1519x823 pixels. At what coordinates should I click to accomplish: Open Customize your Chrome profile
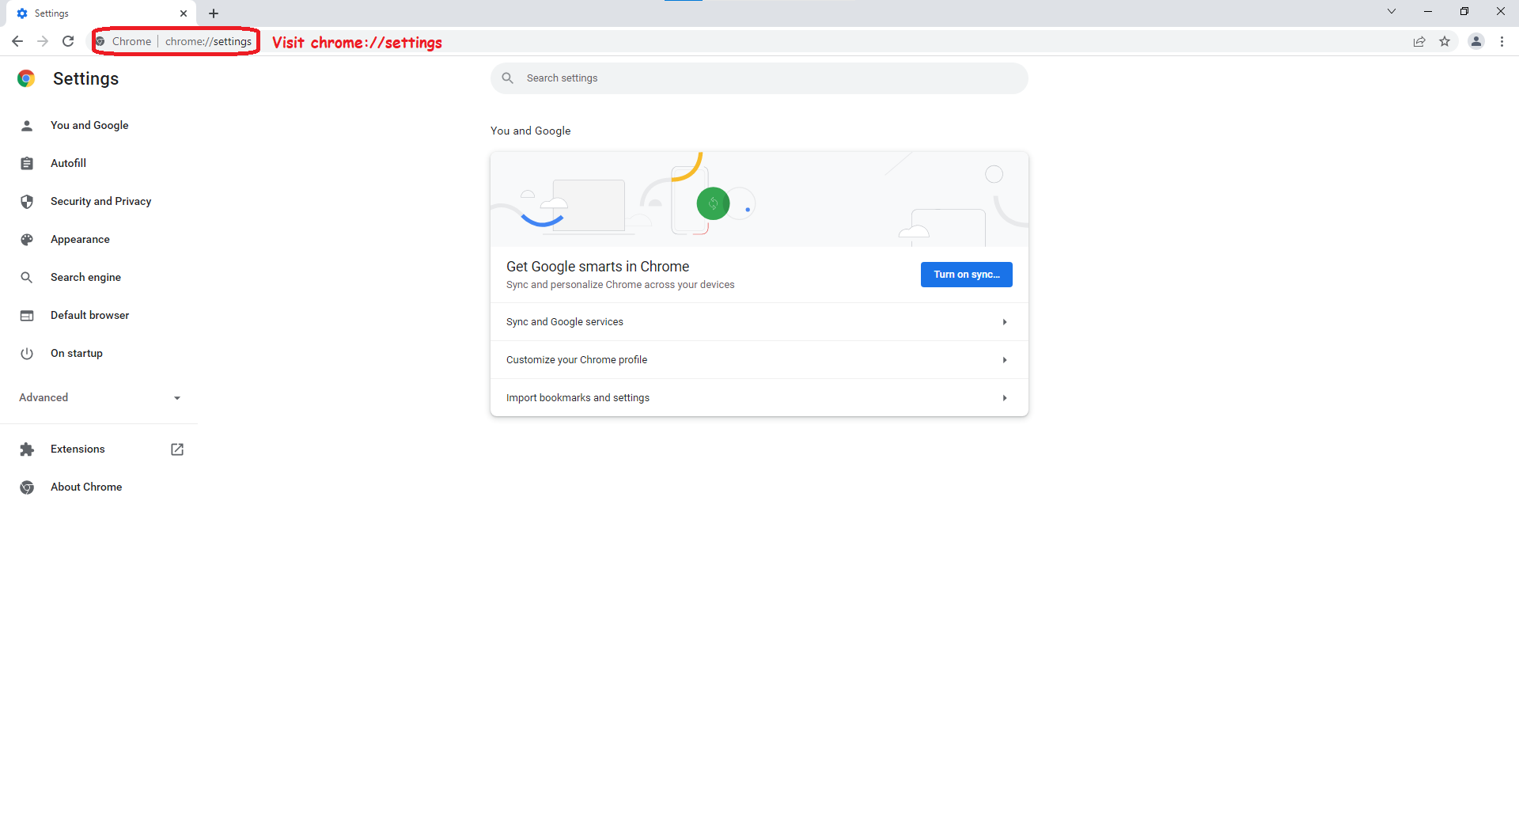coord(759,359)
